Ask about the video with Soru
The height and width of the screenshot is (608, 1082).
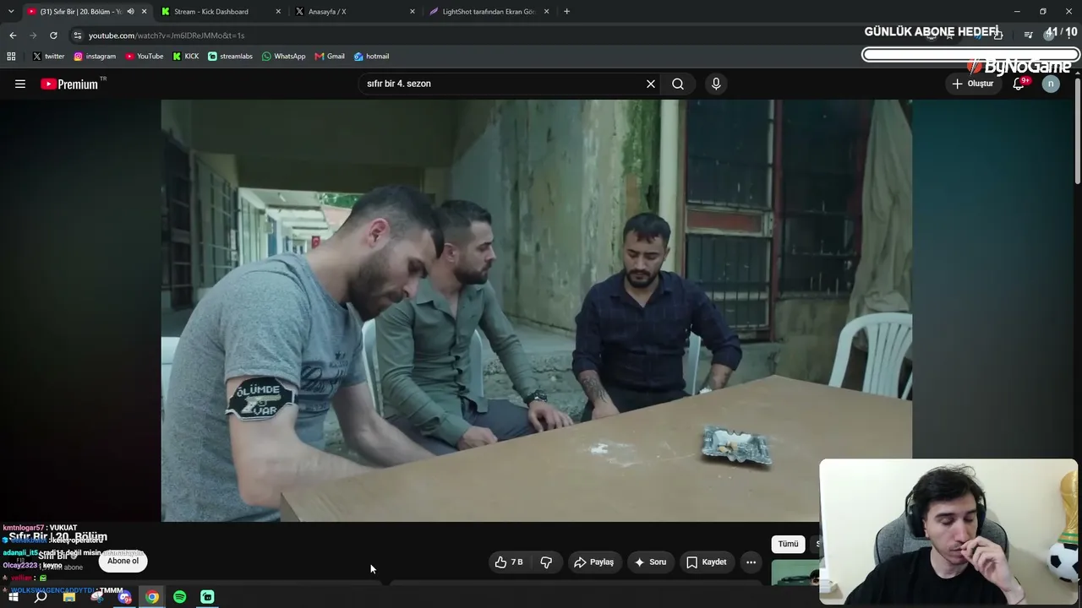coord(650,562)
